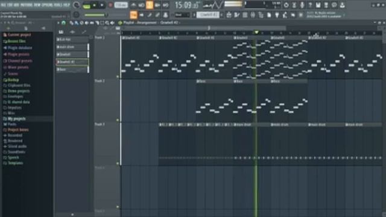
Task: Mute Track 3 using its green dot
Action: click(118, 163)
